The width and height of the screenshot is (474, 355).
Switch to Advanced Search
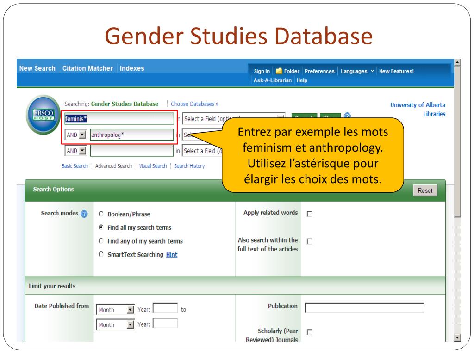click(x=113, y=166)
